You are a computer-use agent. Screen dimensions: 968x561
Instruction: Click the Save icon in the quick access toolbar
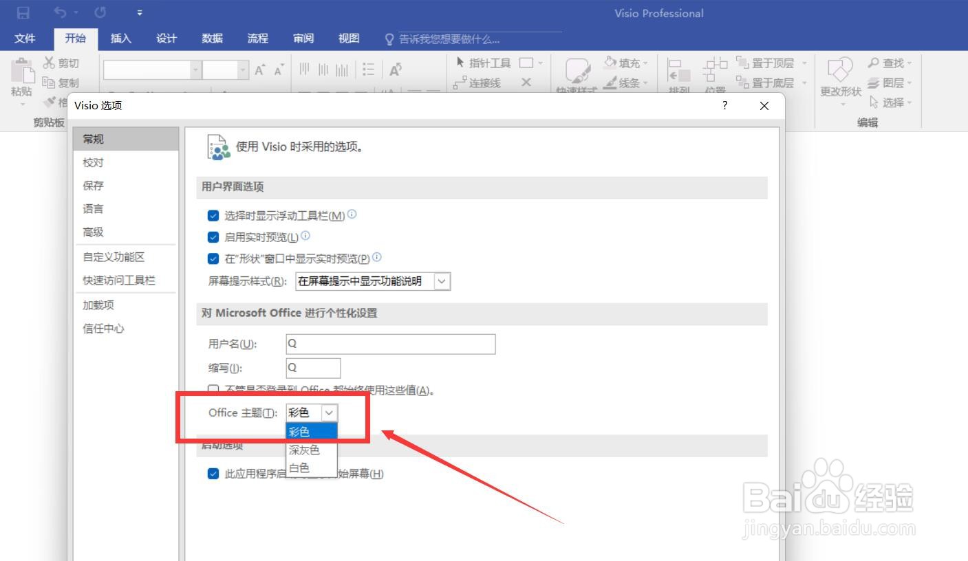pos(23,13)
